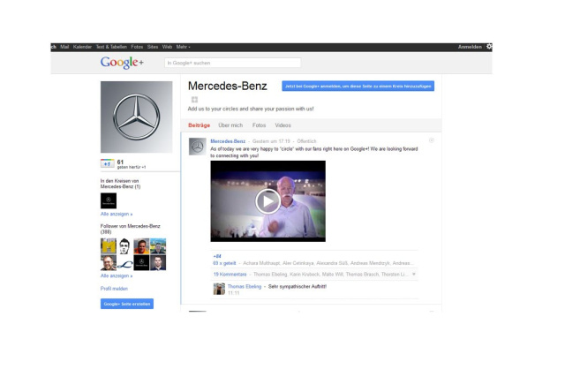Switch to the Fotos tab
565x377 pixels.
pyautogui.click(x=259, y=125)
